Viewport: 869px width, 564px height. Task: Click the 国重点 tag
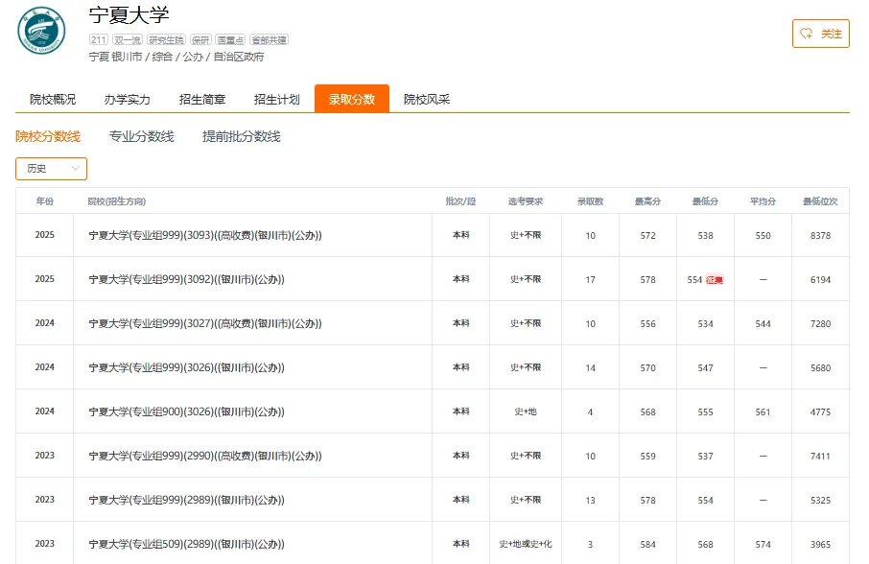coord(230,40)
